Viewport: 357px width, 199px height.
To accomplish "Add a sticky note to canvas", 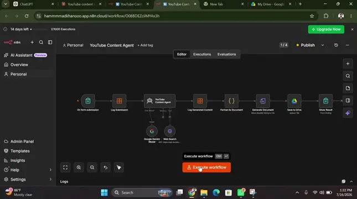I will click(348, 88).
